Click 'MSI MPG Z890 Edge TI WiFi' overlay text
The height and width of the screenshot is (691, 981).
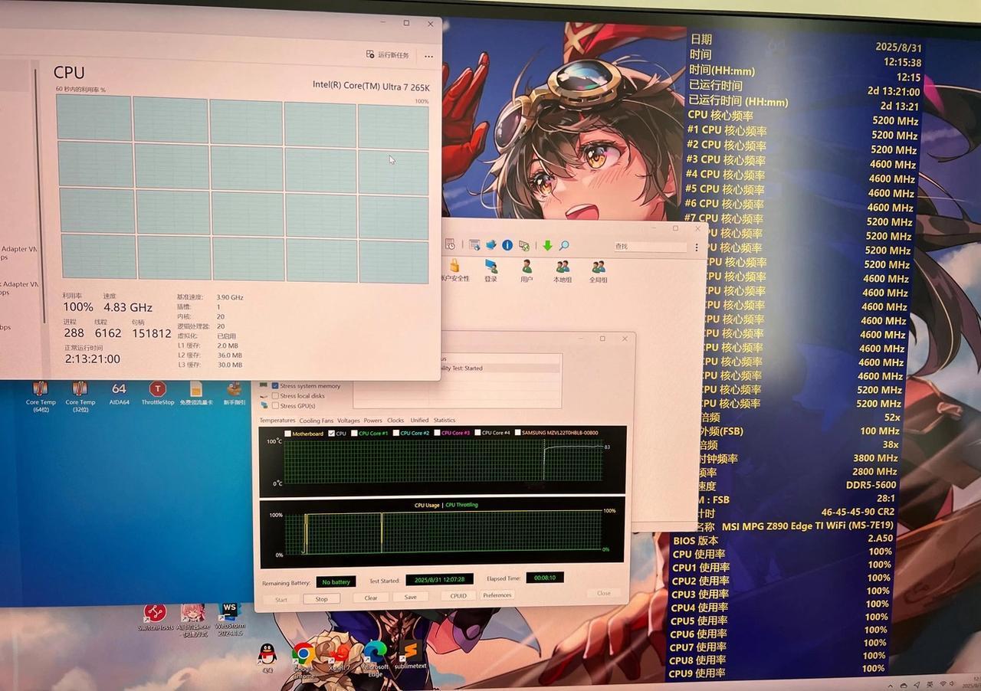coord(808,526)
